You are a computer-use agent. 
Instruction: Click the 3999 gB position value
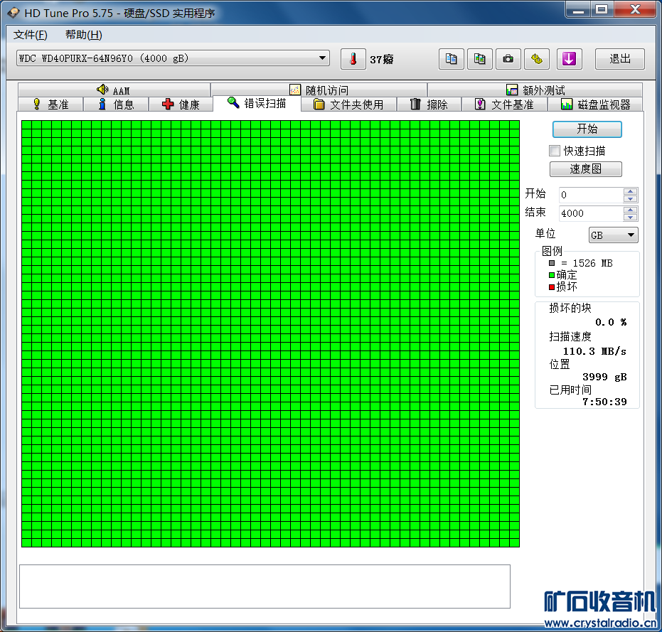[604, 377]
